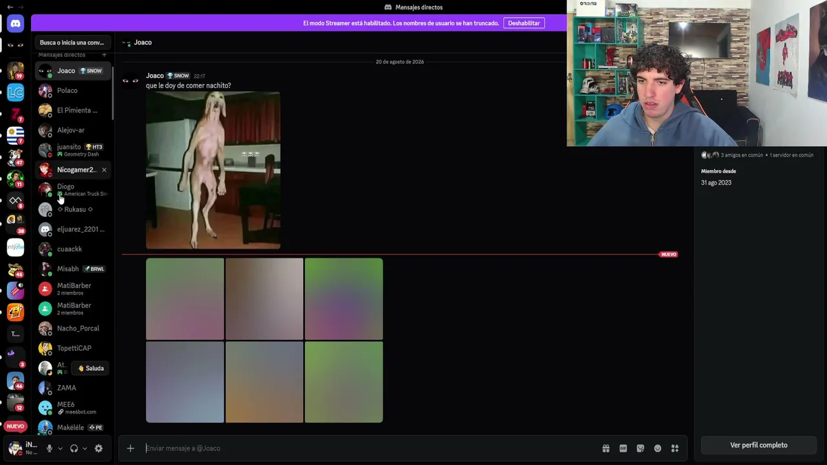Close the Nicogamer2 conversation

pos(104,170)
